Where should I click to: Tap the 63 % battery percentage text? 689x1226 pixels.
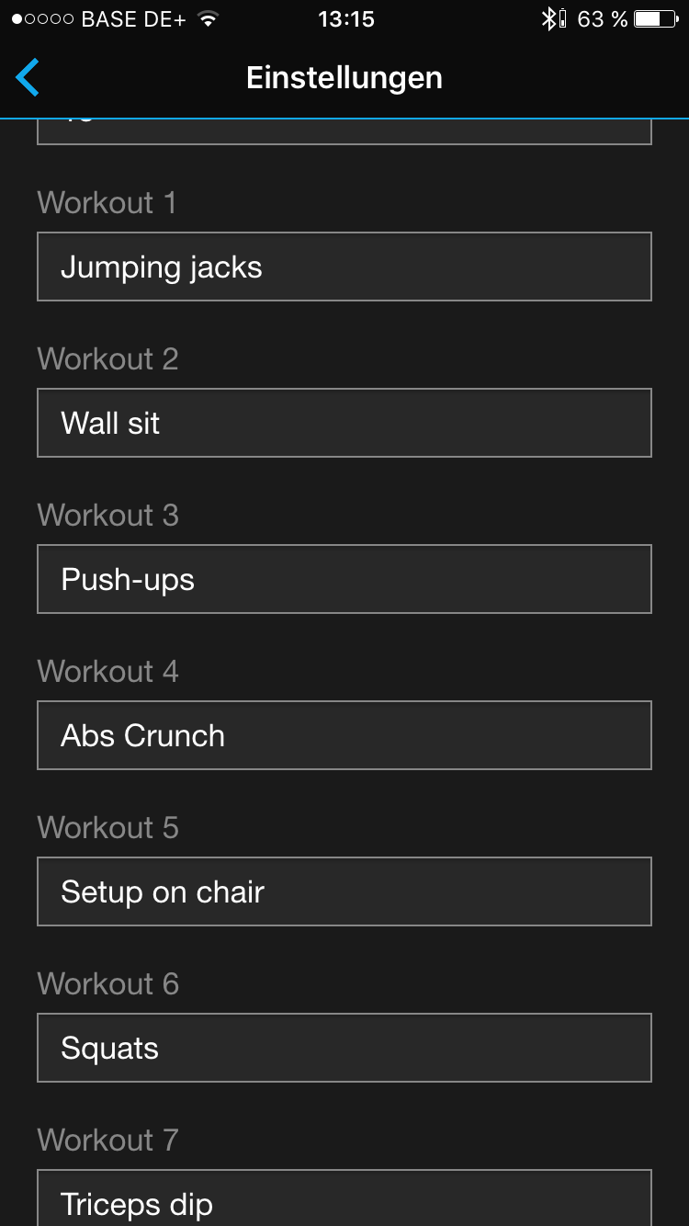(x=602, y=19)
